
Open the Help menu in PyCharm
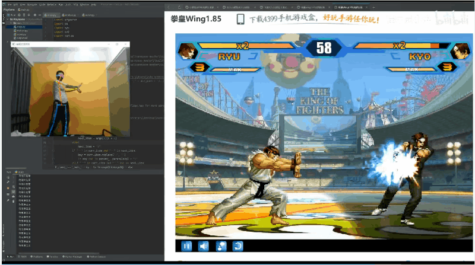(94, 5)
